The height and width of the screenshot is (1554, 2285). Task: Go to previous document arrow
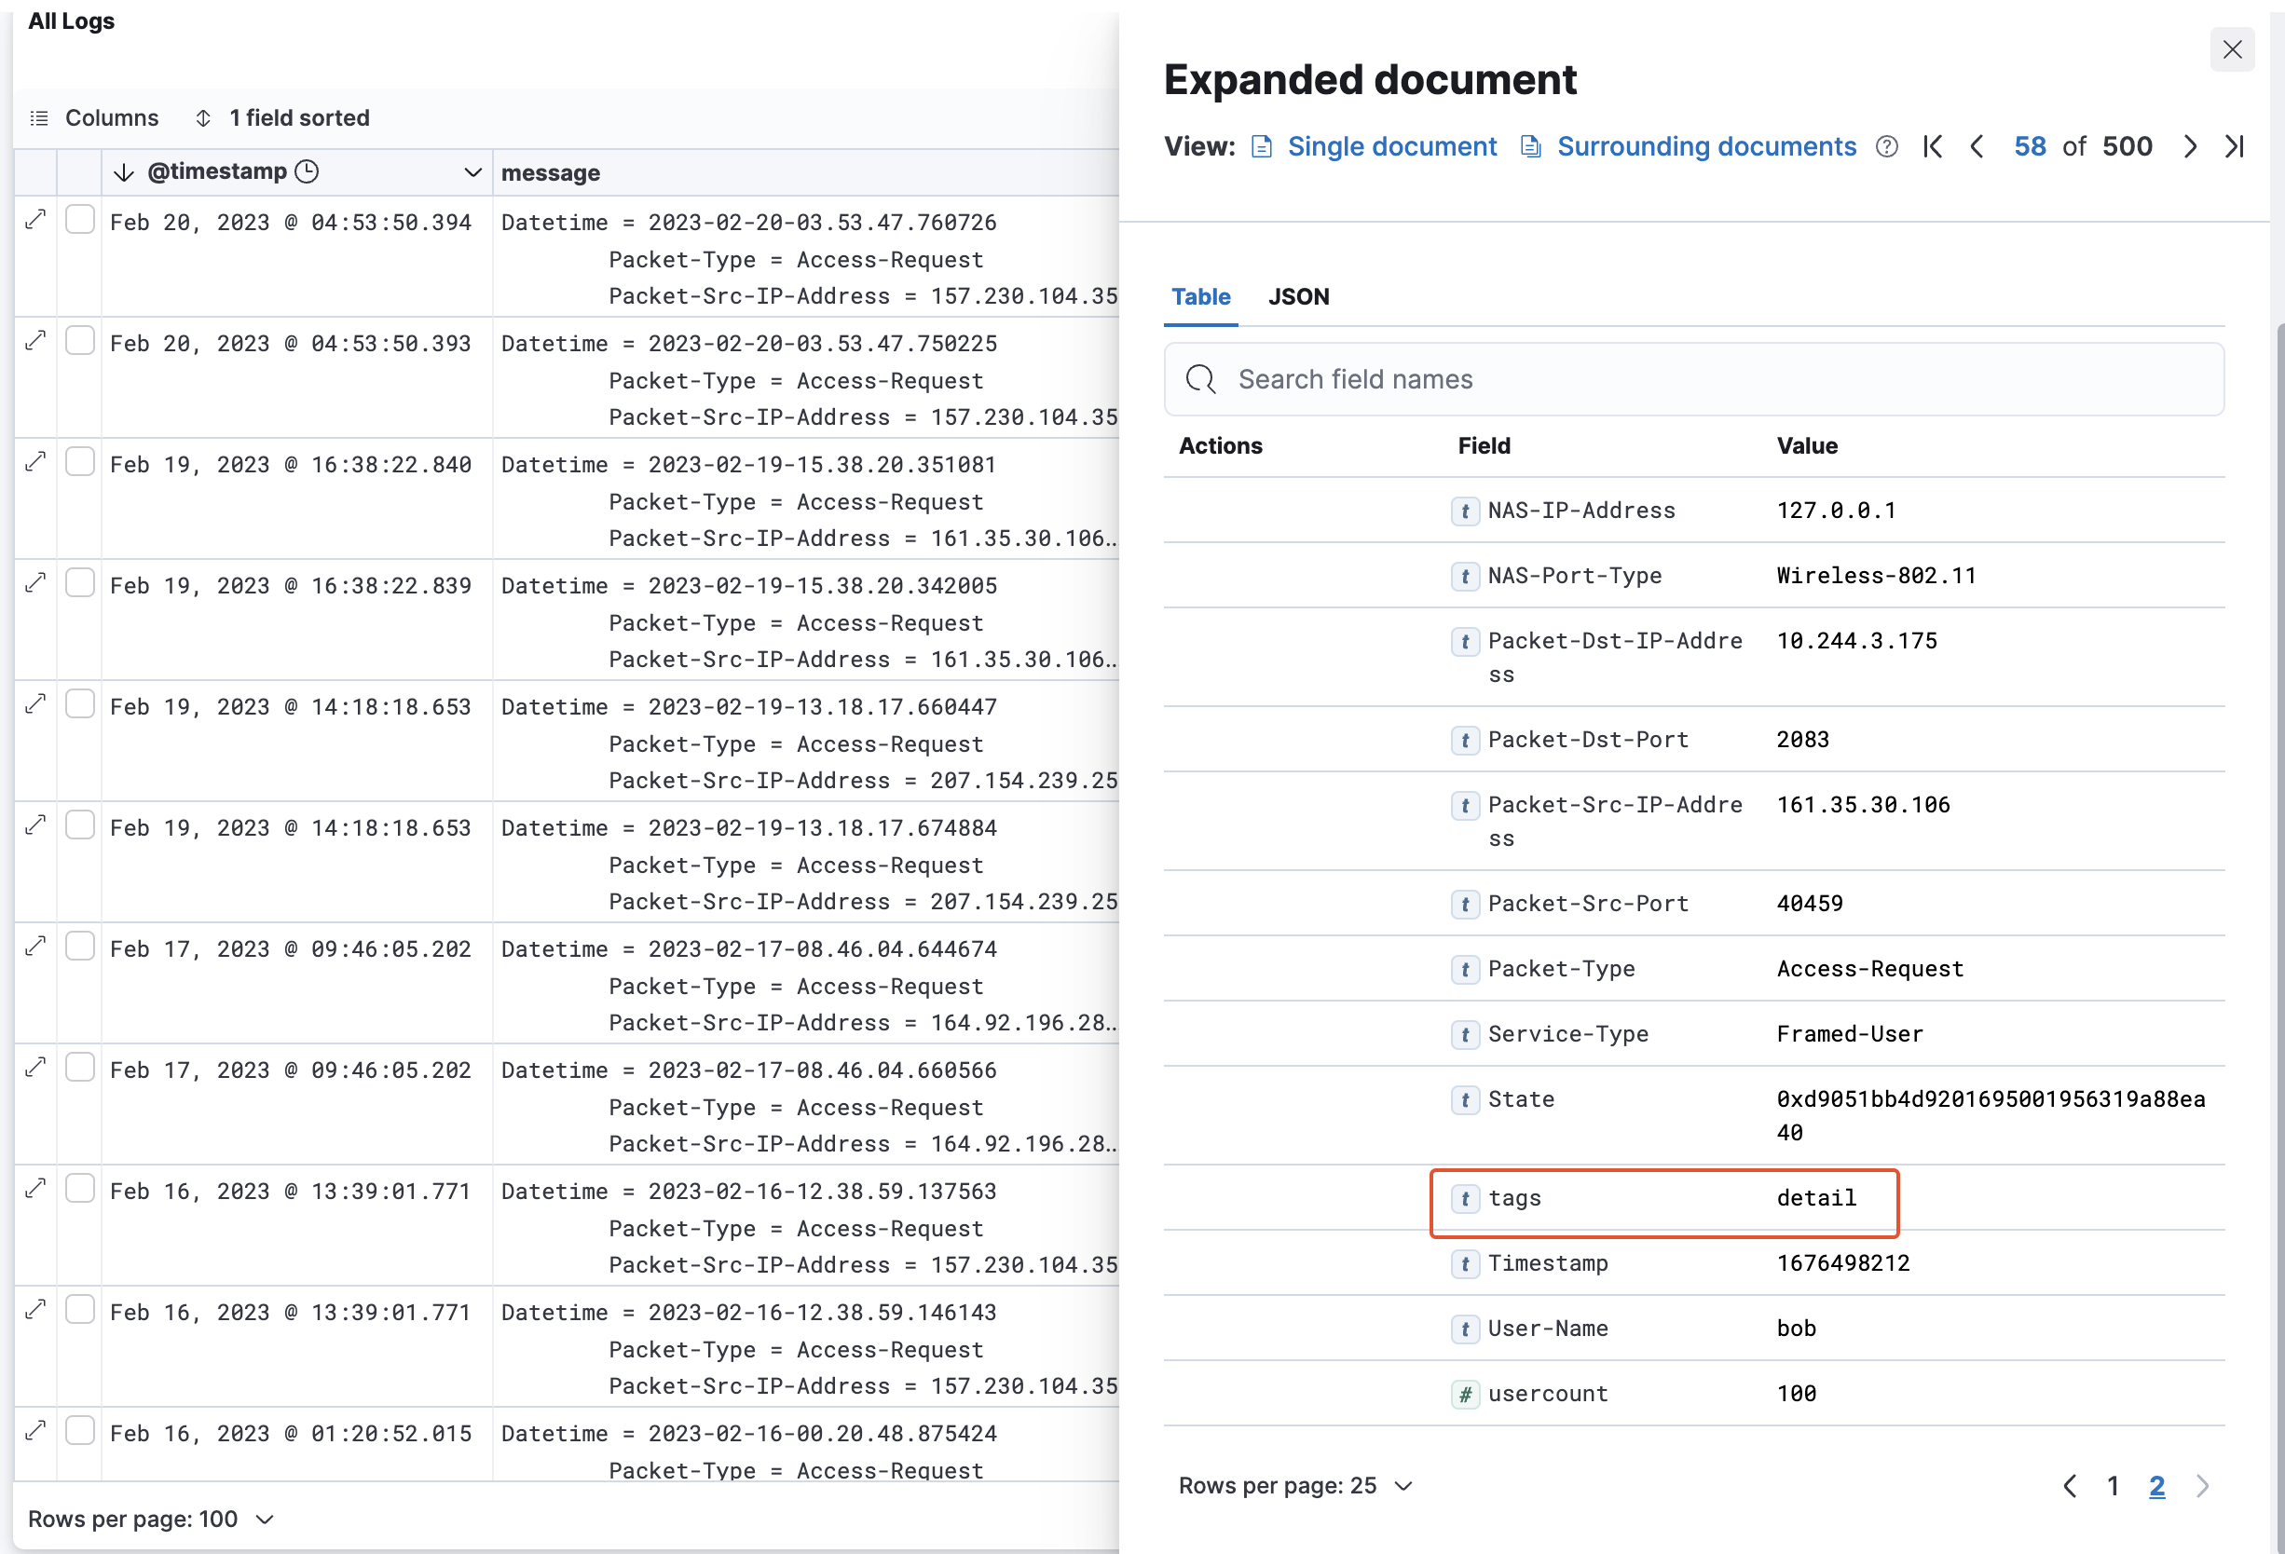(x=1977, y=146)
